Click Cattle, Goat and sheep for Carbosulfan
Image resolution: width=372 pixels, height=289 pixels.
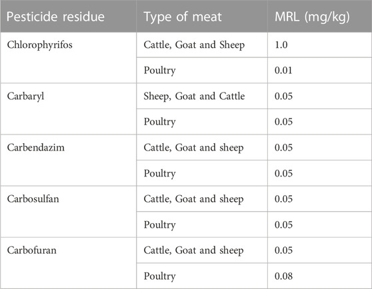coord(202,198)
